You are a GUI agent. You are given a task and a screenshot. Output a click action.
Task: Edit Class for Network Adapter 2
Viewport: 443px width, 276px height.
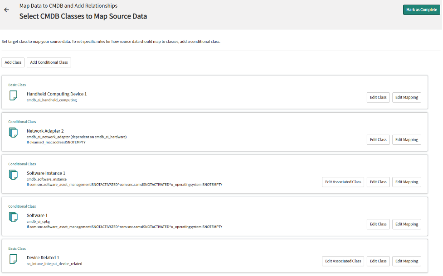click(378, 139)
